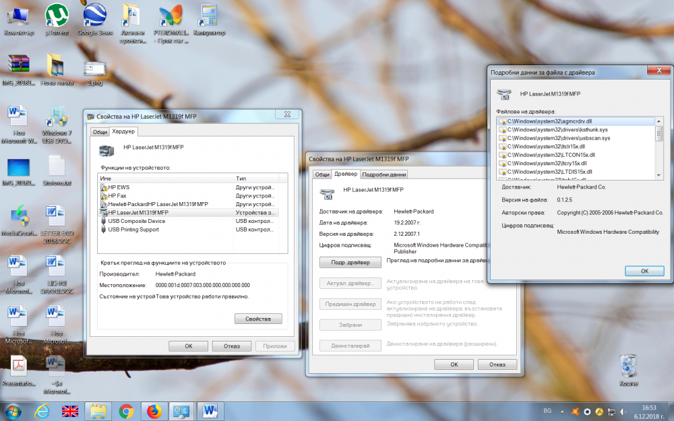Select the MediaCreation tool icon
Screen dimensions: 674x421
(x=18, y=221)
